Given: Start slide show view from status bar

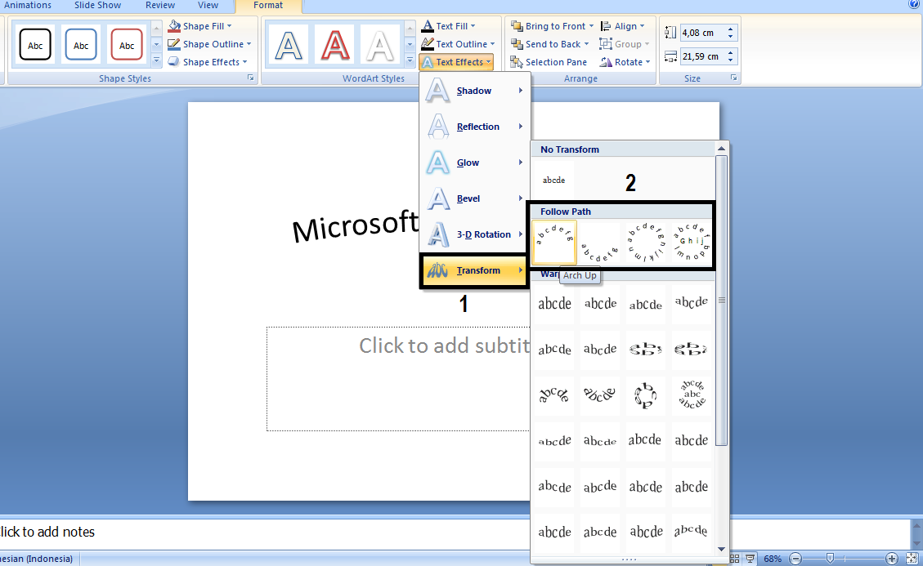Looking at the screenshot, I should coord(750,559).
